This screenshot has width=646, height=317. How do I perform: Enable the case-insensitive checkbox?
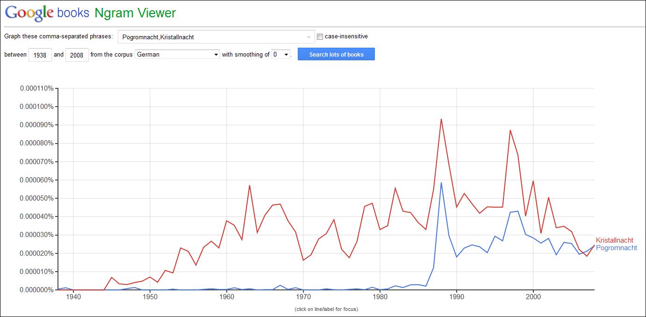click(x=320, y=36)
